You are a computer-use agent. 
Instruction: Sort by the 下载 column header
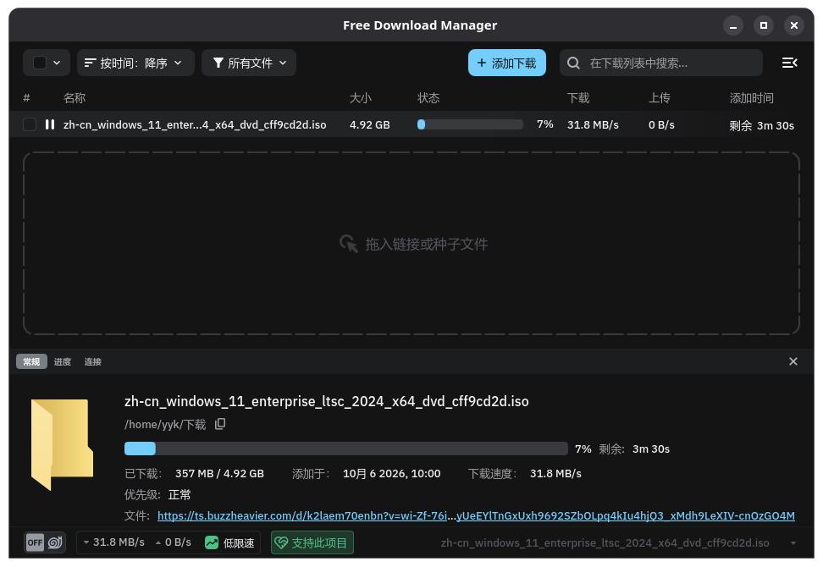tap(578, 98)
